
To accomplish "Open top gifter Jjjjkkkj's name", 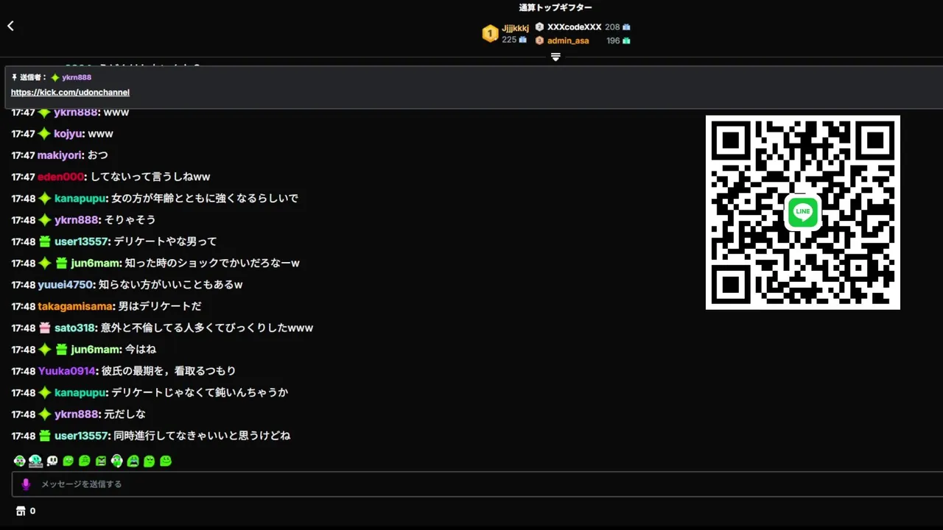I will coord(515,28).
